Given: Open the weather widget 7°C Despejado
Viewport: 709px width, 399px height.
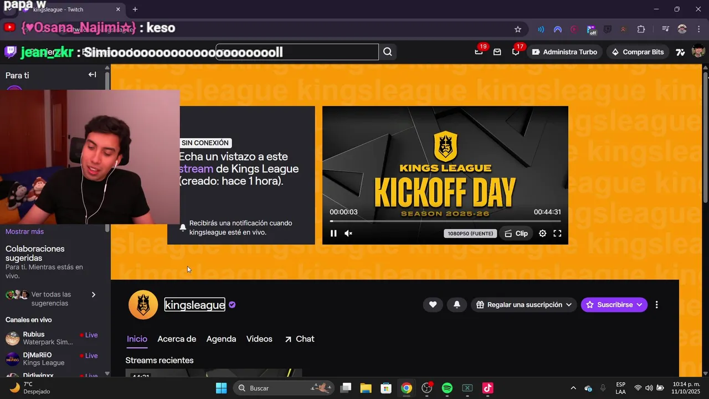Looking at the screenshot, I should pyautogui.click(x=30, y=388).
